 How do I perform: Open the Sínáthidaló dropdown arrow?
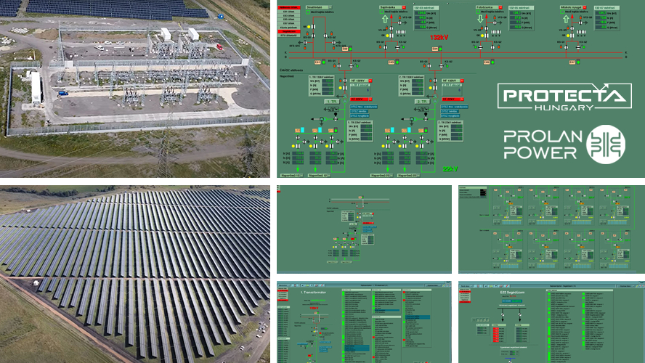330,7
